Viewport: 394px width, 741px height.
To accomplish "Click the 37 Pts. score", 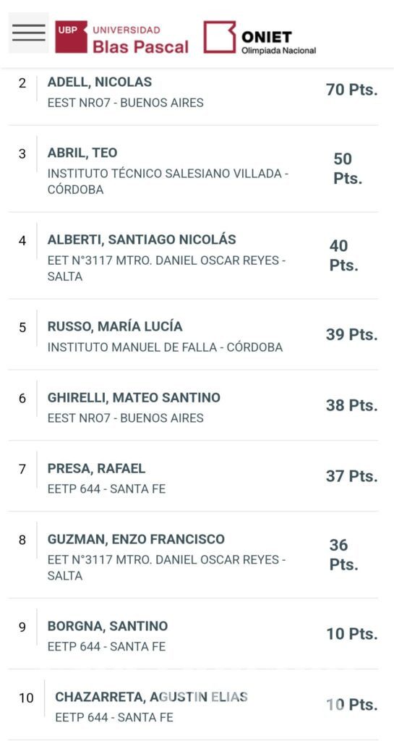I will tap(351, 476).
